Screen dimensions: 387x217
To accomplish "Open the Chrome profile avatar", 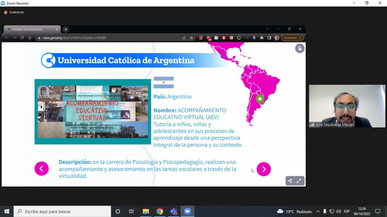I will coord(277,38).
